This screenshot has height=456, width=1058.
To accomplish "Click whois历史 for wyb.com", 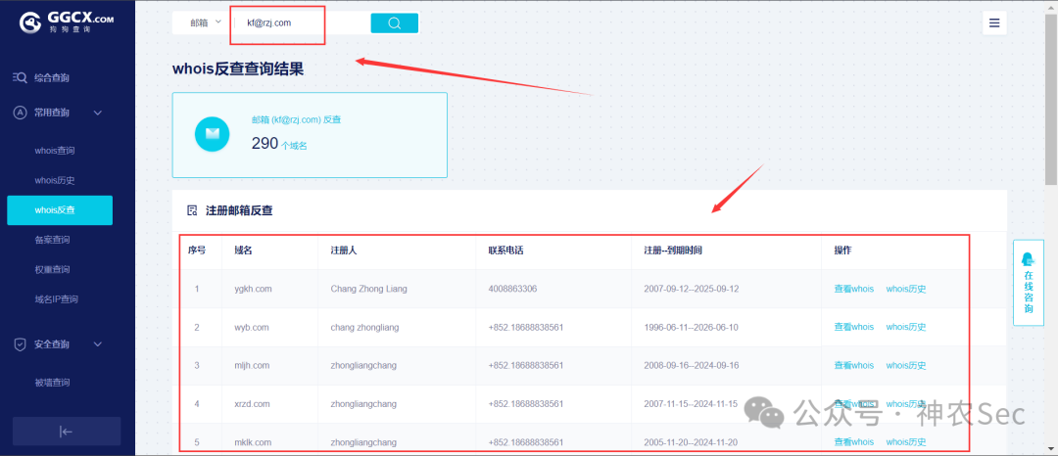I will click(905, 328).
